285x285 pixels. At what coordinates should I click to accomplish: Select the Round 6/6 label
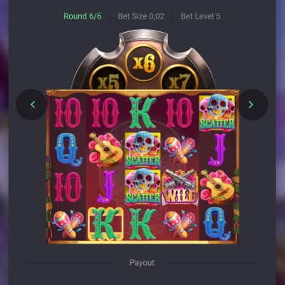tap(83, 16)
